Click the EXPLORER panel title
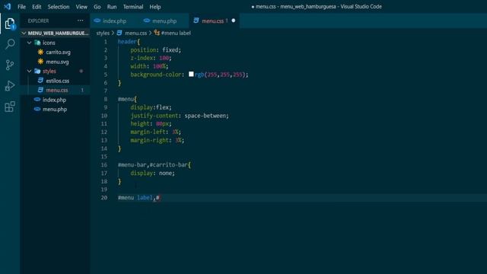The height and width of the screenshot is (274, 487). pyautogui.click(x=38, y=21)
